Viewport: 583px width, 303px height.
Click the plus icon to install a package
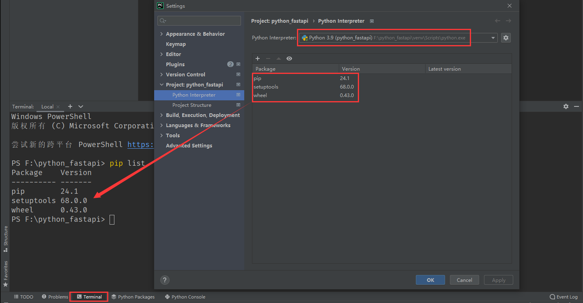coord(258,58)
